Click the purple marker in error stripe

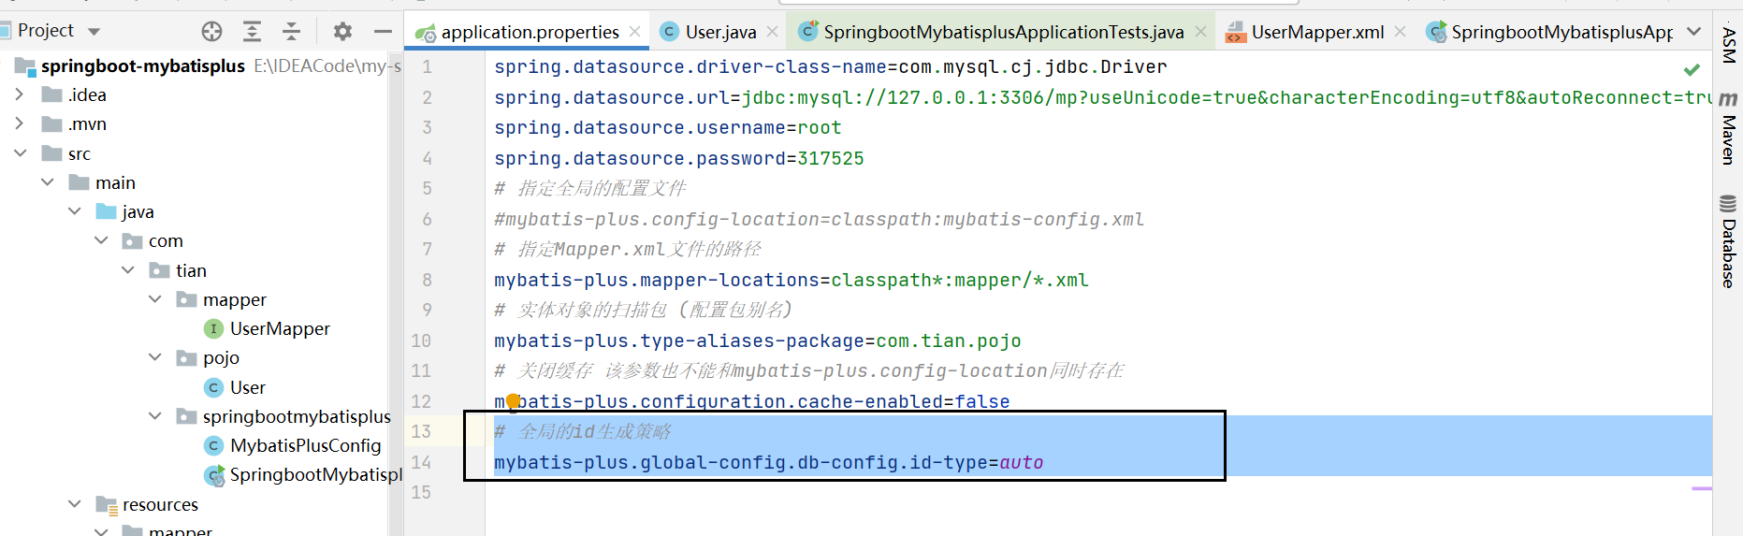tap(1702, 488)
